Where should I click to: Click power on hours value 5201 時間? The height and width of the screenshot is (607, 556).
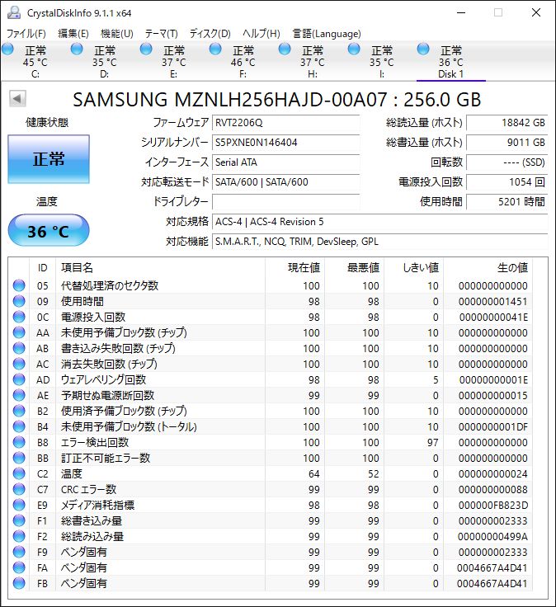click(x=507, y=202)
